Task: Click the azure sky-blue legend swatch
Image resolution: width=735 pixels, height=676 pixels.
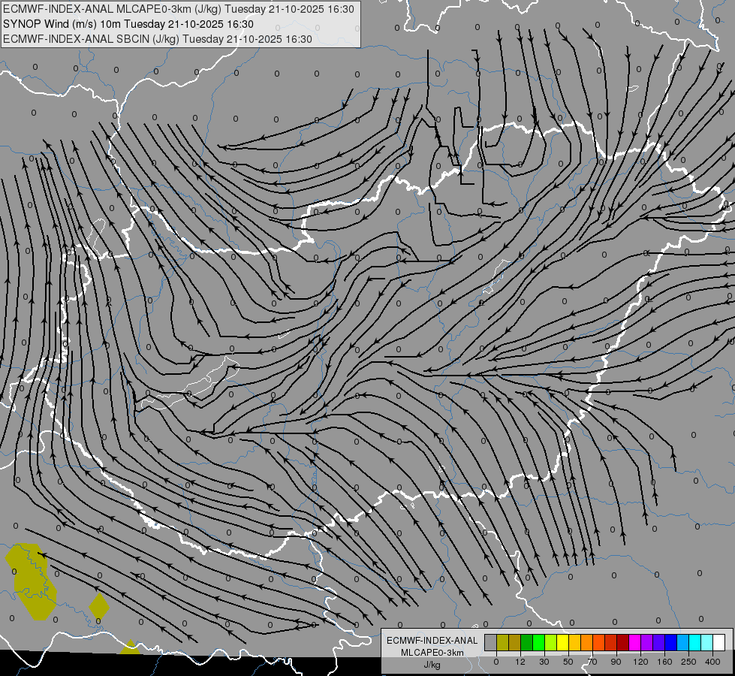Action: point(683,642)
